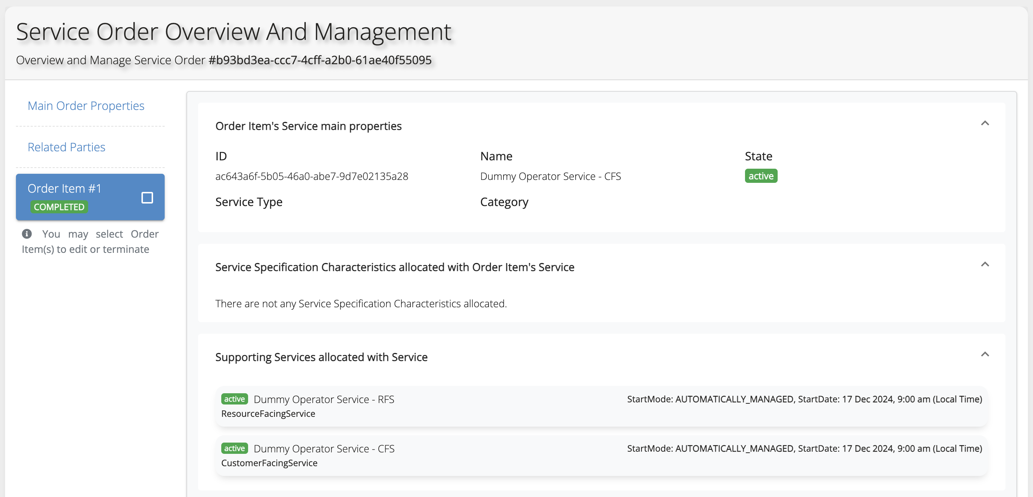Click the Service Order ID in subtitle
The width and height of the screenshot is (1033, 497).
320,60
